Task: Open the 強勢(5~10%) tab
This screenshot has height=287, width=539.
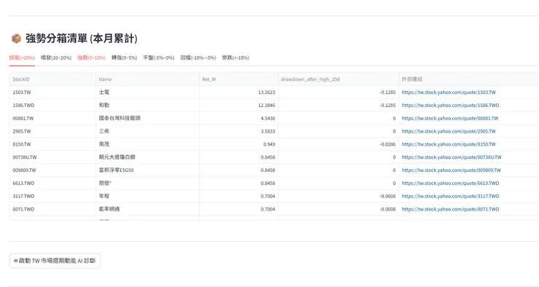Action: tap(92, 58)
